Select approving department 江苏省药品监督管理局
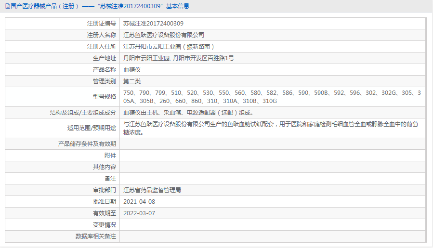The image size is (433, 248). pyautogui.click(x=152, y=190)
